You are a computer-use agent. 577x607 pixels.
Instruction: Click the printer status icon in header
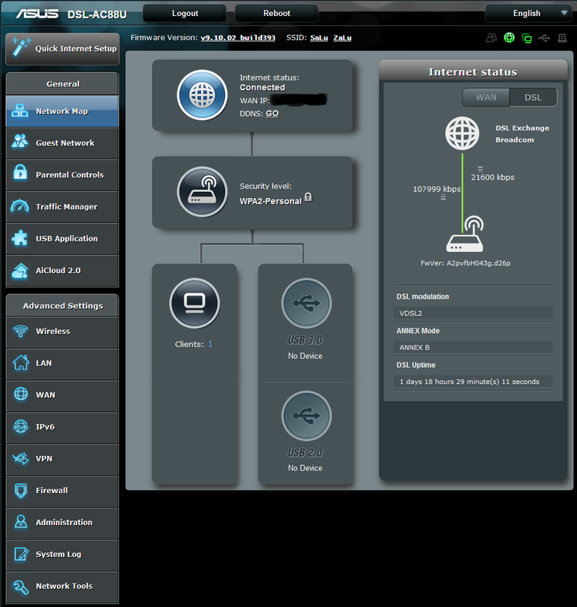pos(563,38)
